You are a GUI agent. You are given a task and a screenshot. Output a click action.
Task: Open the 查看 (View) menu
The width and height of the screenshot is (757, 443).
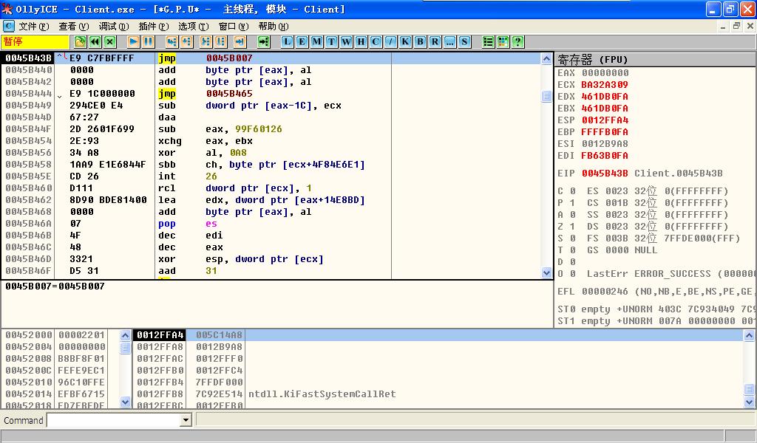73,26
